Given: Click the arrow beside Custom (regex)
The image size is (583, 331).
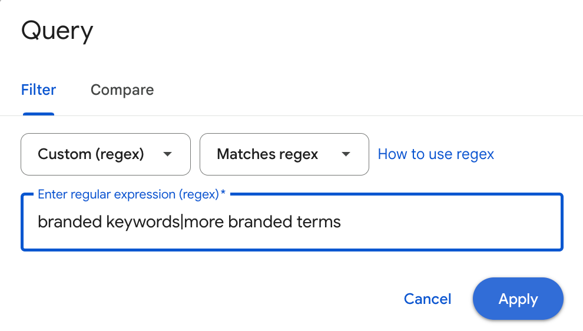Looking at the screenshot, I should click(x=167, y=154).
